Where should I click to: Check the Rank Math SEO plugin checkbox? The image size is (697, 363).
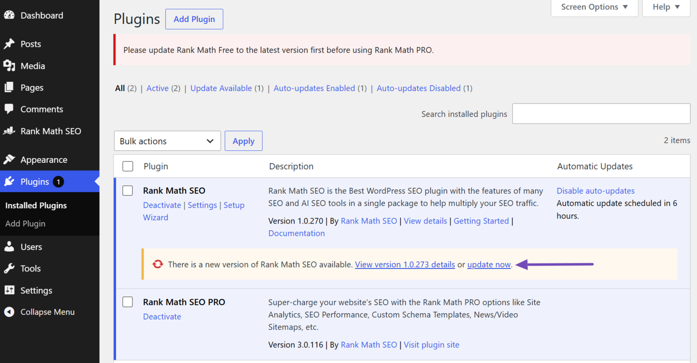128,190
